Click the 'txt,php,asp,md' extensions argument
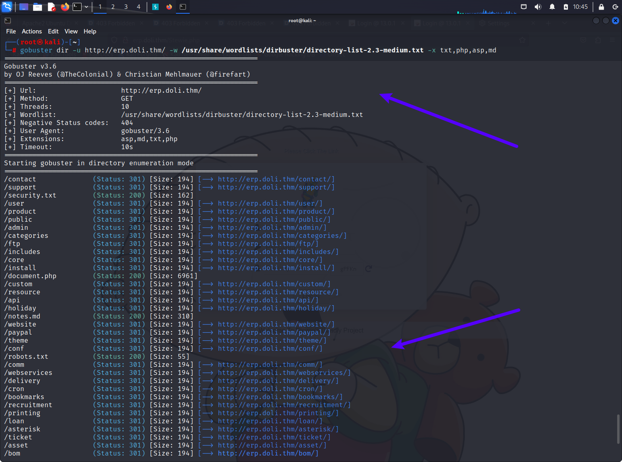The image size is (622, 462). coord(468,50)
